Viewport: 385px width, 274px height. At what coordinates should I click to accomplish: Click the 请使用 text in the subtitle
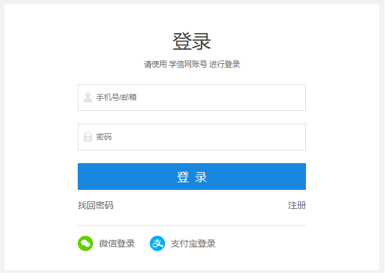point(155,64)
